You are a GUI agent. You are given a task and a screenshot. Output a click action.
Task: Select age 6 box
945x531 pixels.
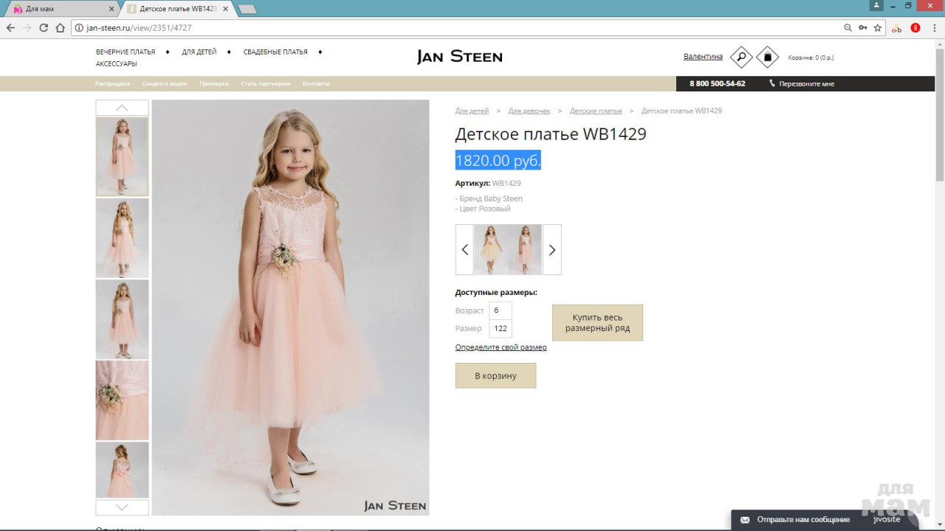500,310
